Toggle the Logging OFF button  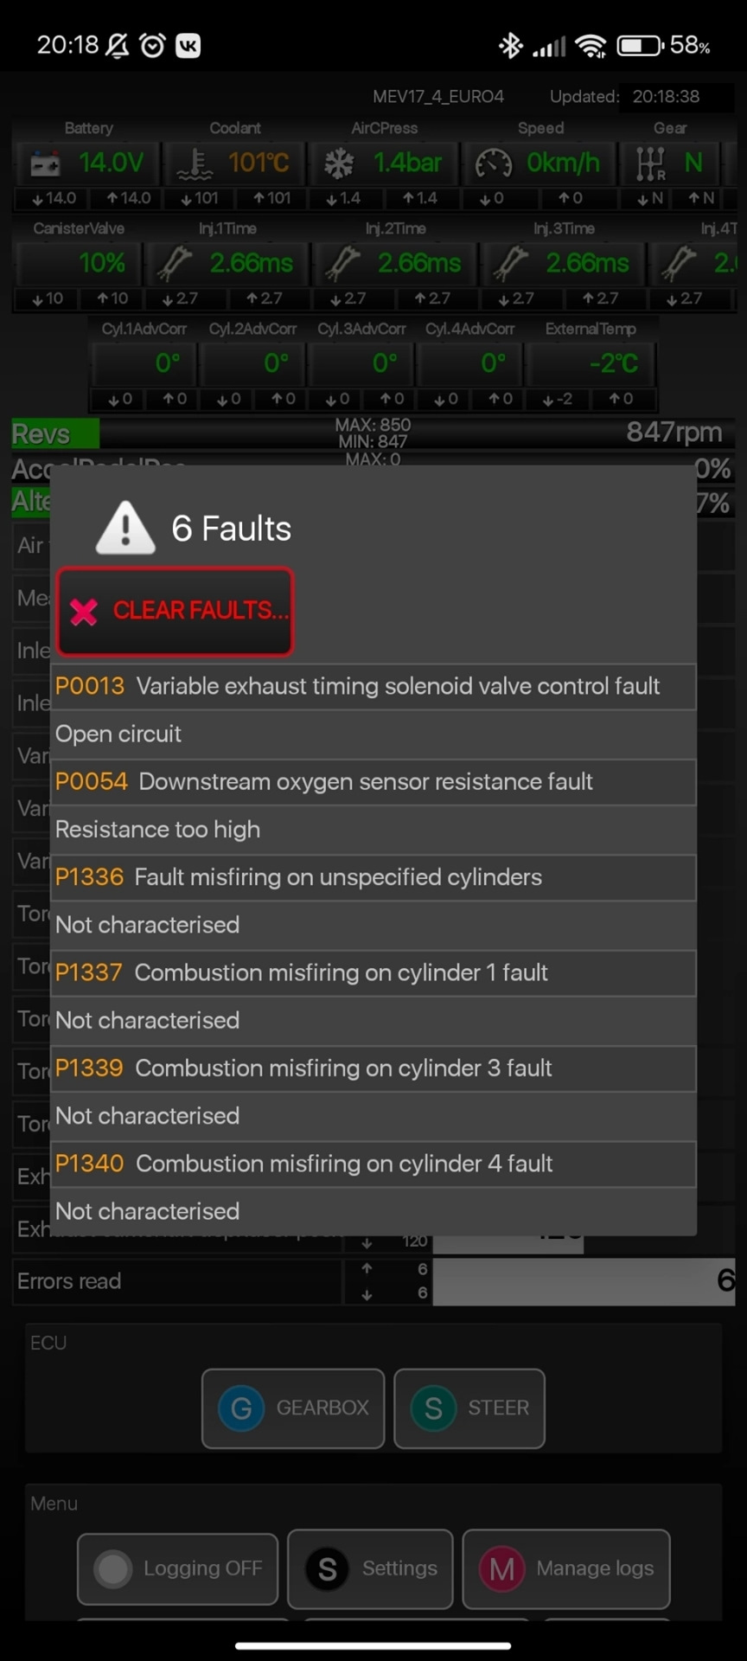tap(178, 1568)
